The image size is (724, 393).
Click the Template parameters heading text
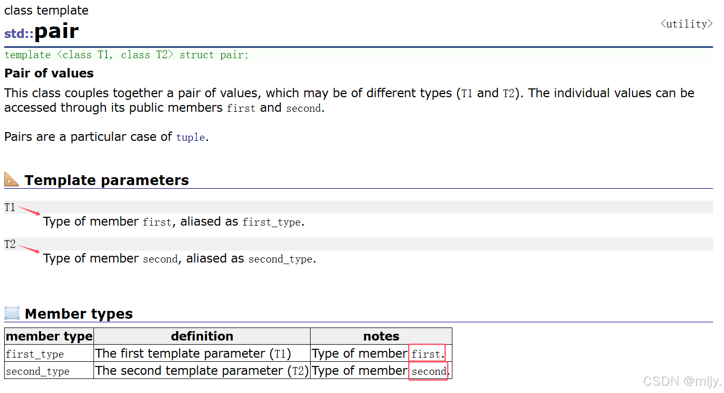[107, 180]
